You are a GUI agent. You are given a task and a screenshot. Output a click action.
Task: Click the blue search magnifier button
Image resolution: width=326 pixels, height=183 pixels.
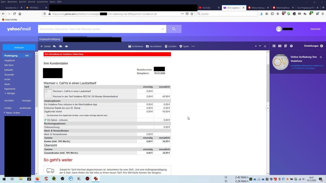tap(174, 29)
